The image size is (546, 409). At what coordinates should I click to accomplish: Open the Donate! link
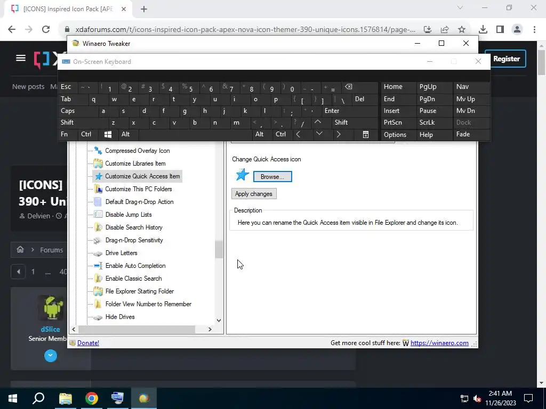[x=88, y=343]
